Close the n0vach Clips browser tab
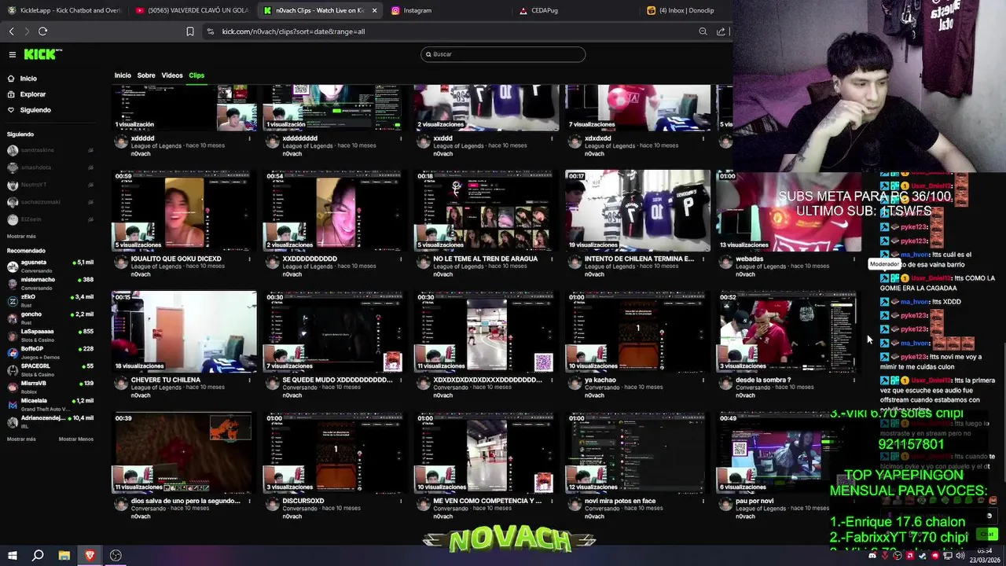 (374, 10)
